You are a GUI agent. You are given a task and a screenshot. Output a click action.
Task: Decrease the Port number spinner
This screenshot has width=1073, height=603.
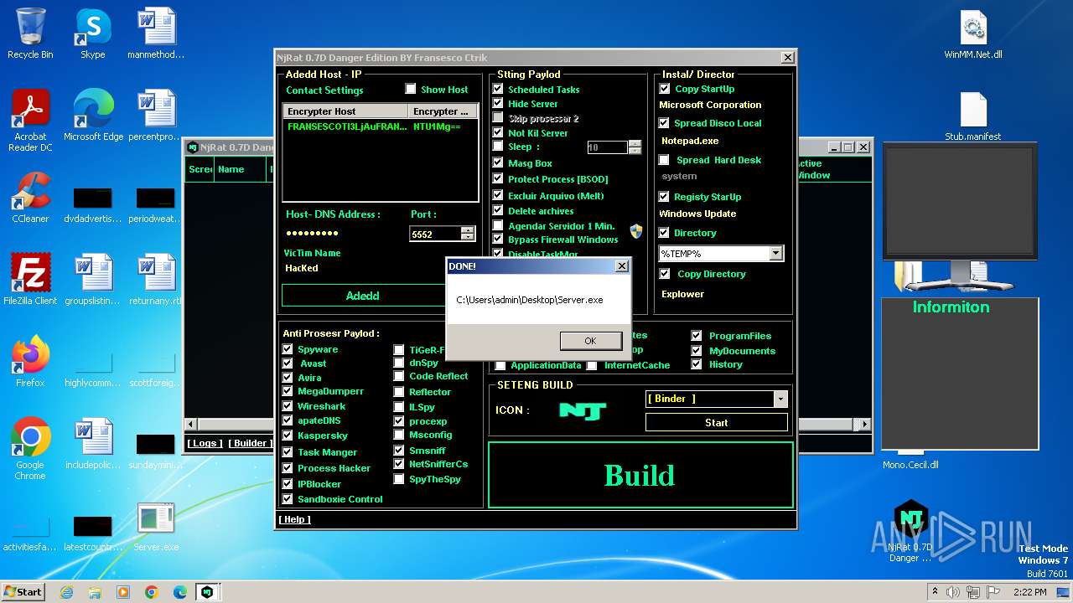(468, 237)
